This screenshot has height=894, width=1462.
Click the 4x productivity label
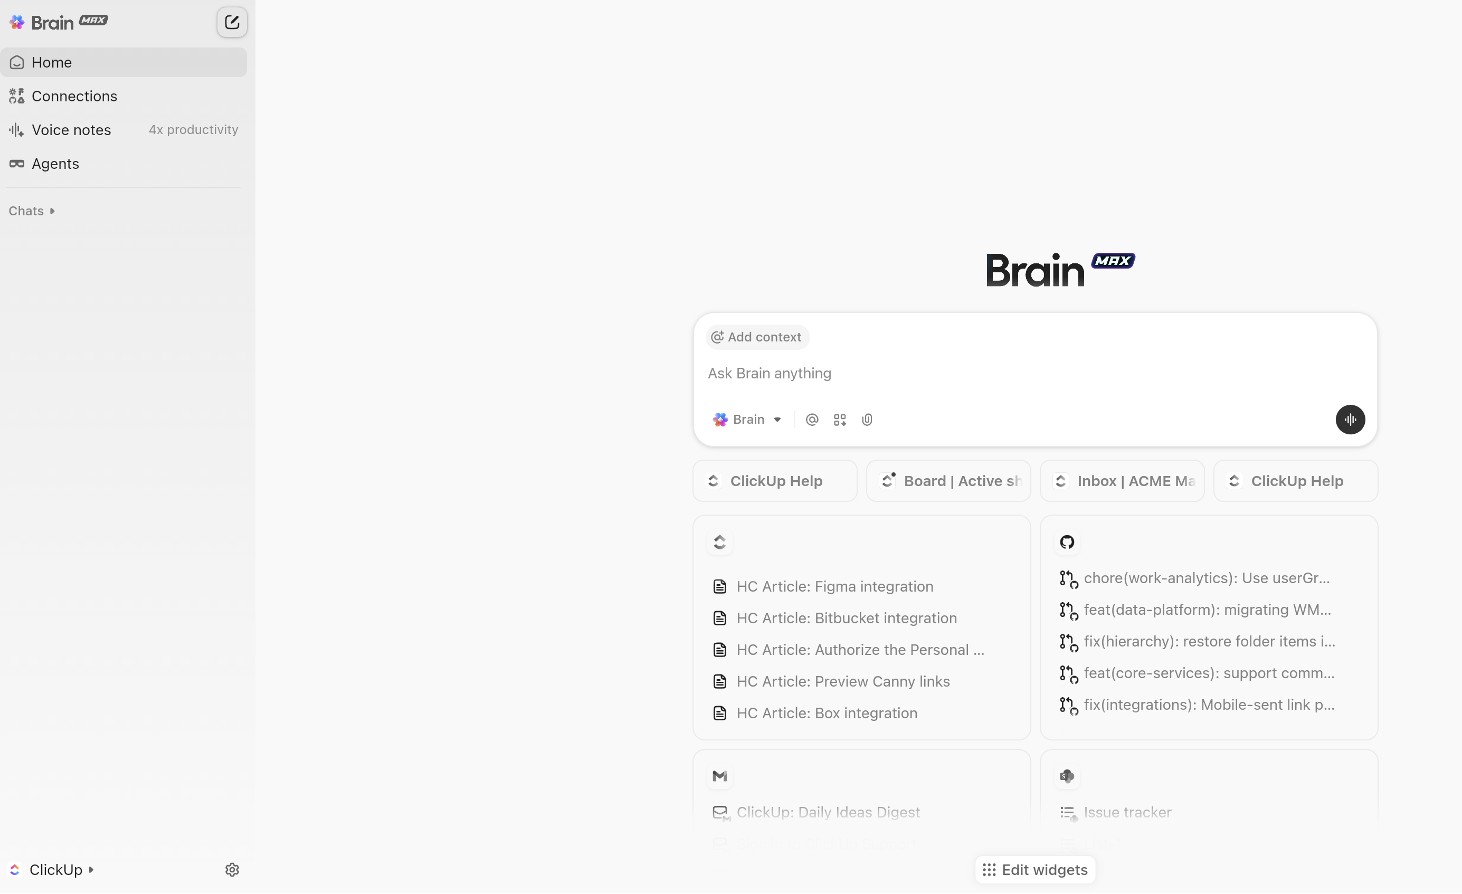pos(193,130)
